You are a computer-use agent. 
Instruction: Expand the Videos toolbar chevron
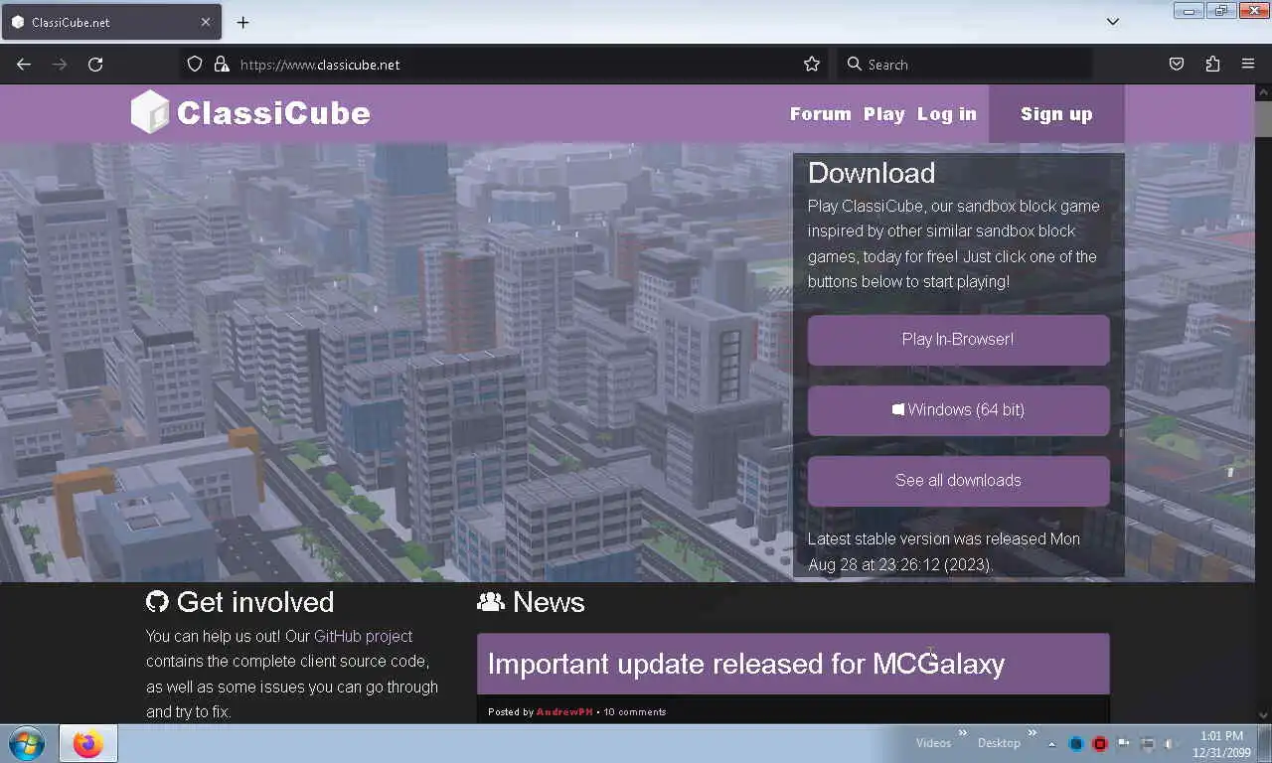pyautogui.click(x=962, y=734)
